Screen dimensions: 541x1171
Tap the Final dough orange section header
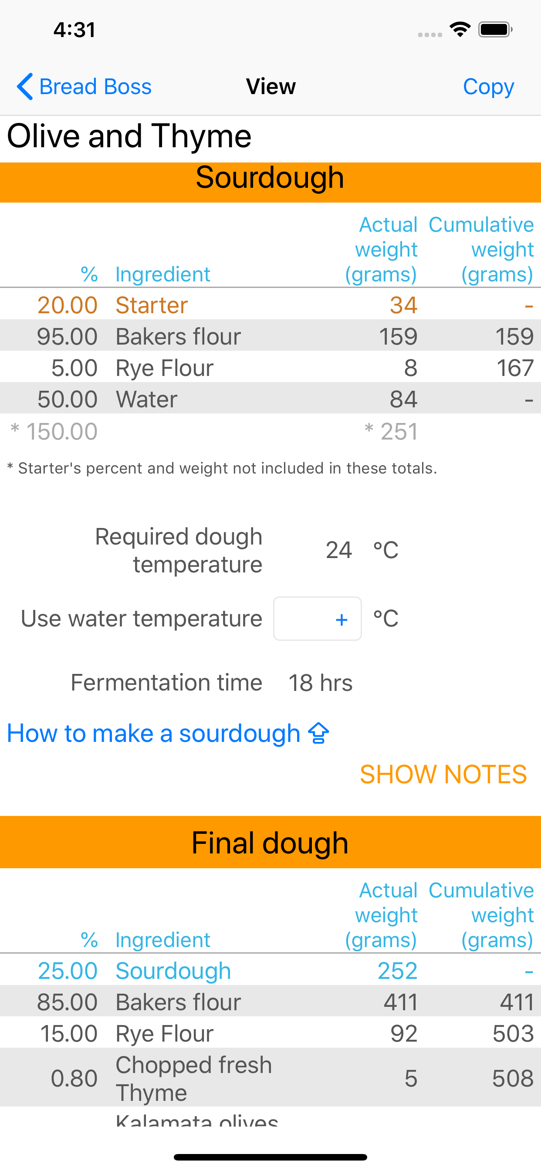pyautogui.click(x=270, y=843)
